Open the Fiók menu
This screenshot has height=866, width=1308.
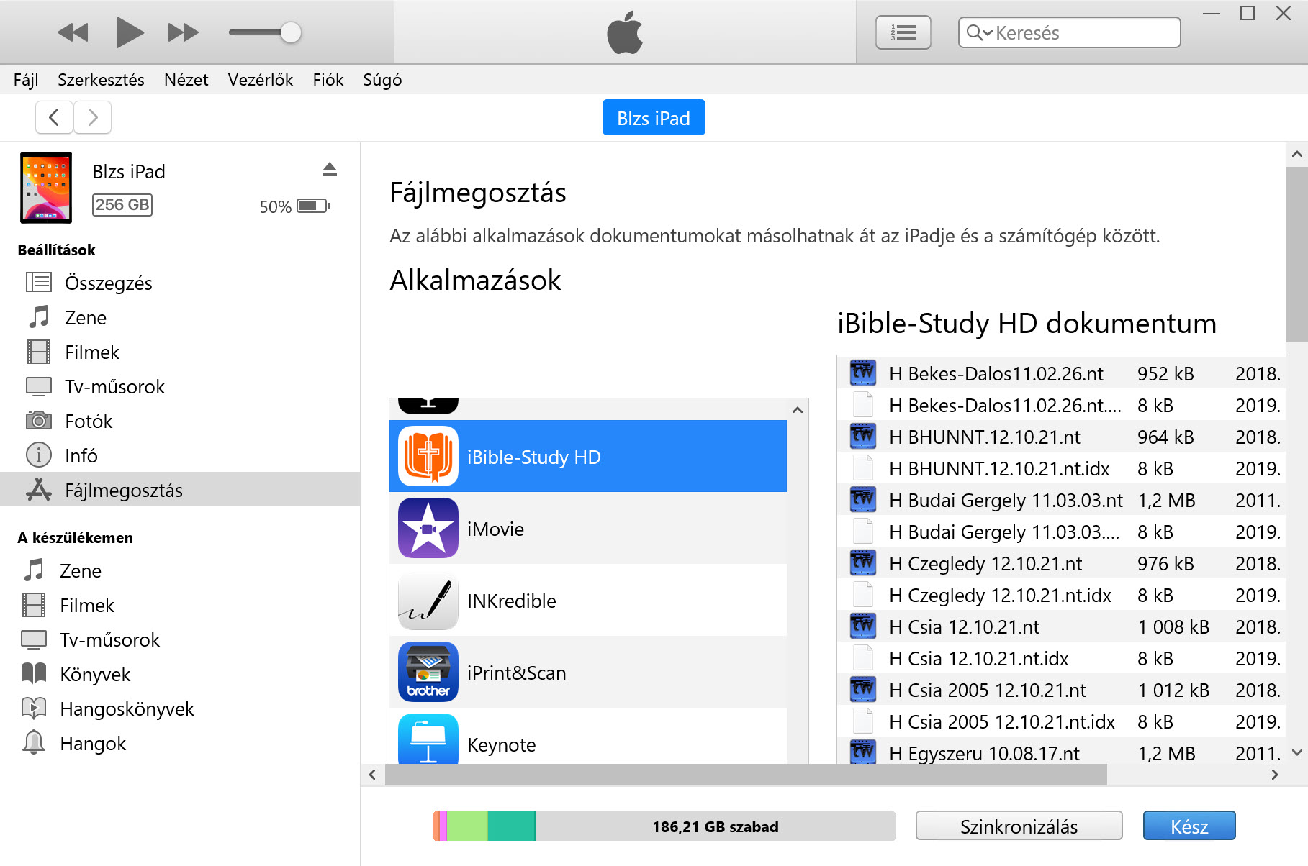(x=328, y=80)
